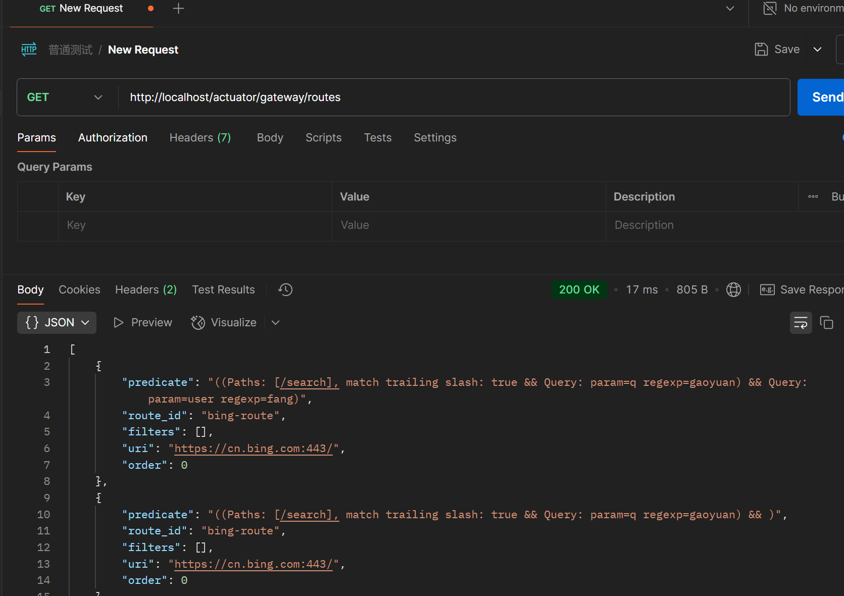Viewport: 844px width, 596px height.
Task: Open a new request tab with plus icon
Action: 178,9
